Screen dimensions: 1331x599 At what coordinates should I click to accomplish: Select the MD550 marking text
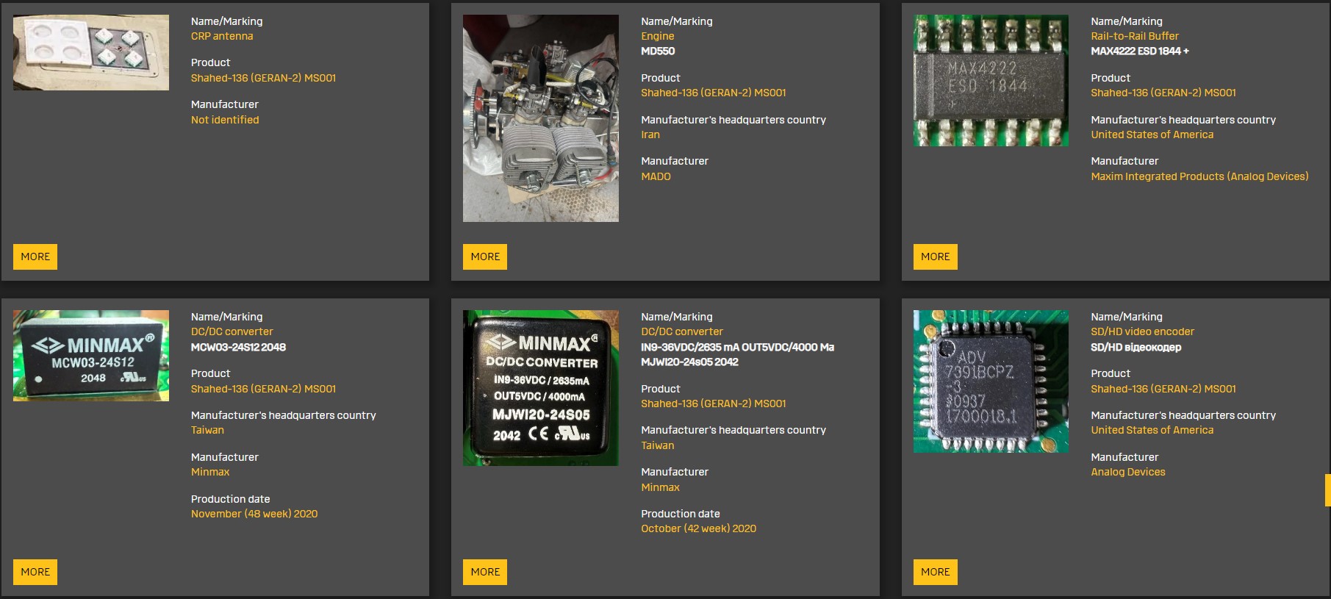click(658, 51)
